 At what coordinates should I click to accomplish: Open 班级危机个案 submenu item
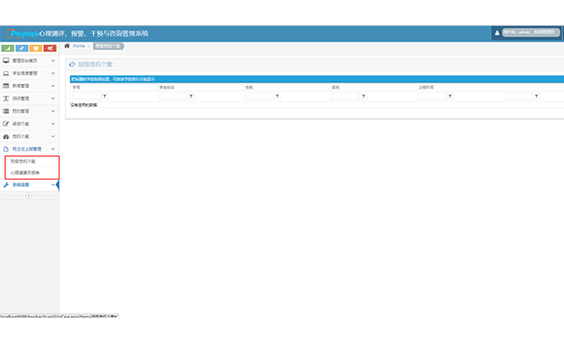point(32,162)
